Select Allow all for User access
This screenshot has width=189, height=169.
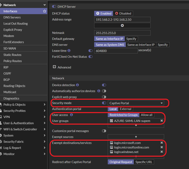pyautogui.click(x=147, y=115)
